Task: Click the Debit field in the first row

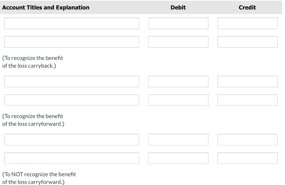Action: pos(178,23)
